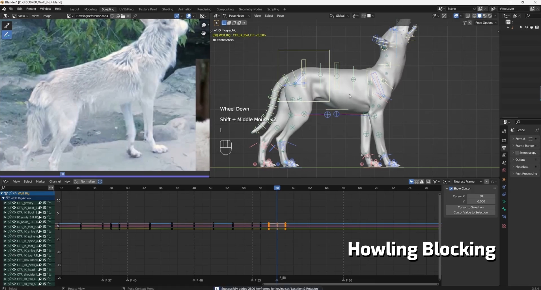Image resolution: width=541 pixels, height=290 pixels.
Task: Click modifier wrench on CTR_shoulder.R channel
Action: coord(40,260)
